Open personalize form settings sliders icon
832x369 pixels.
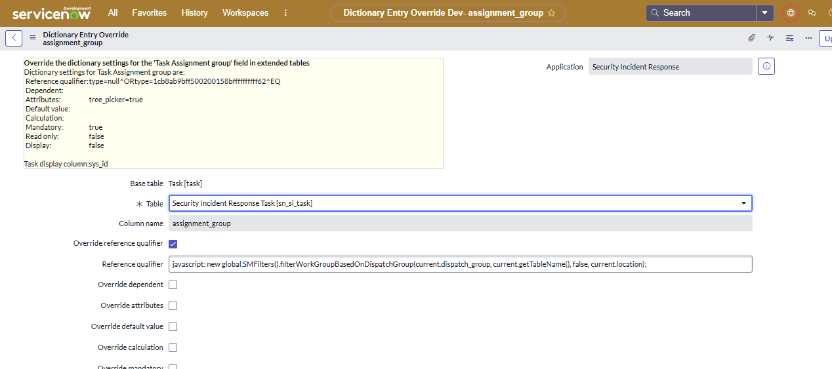click(789, 38)
